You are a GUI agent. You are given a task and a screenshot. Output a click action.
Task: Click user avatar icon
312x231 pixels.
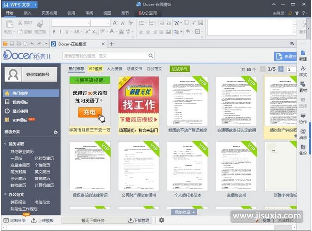tap(13, 75)
